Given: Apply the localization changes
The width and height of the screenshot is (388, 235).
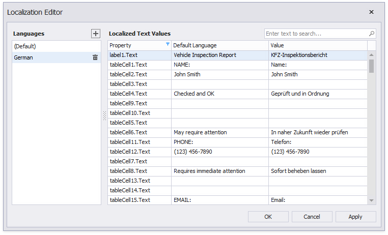Looking at the screenshot, I should pyautogui.click(x=355, y=217).
